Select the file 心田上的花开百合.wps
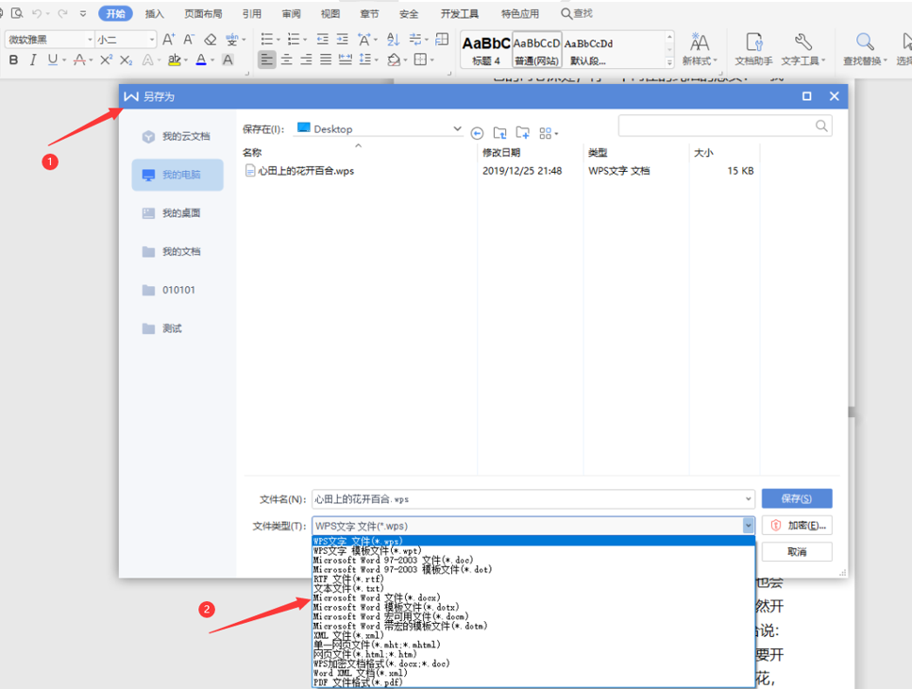This screenshot has height=689, width=912. pos(299,170)
